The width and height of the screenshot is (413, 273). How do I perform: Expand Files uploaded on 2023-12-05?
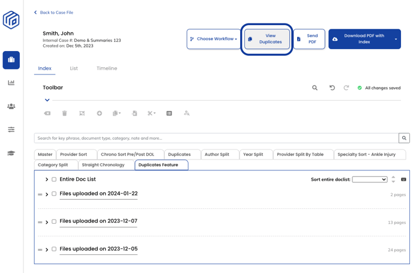[x=47, y=250]
